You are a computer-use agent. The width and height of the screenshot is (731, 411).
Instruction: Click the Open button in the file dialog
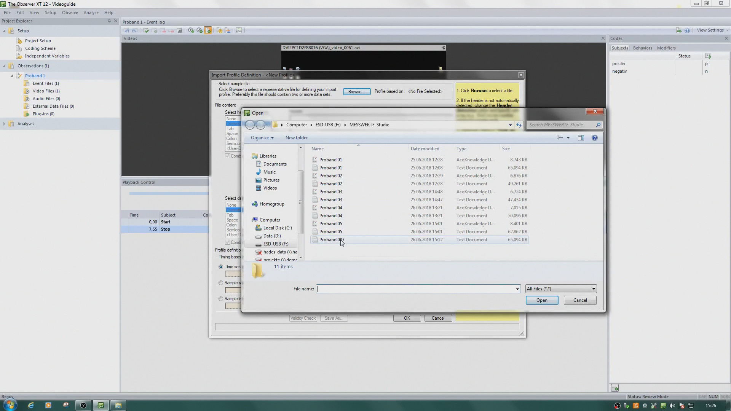[542, 300]
